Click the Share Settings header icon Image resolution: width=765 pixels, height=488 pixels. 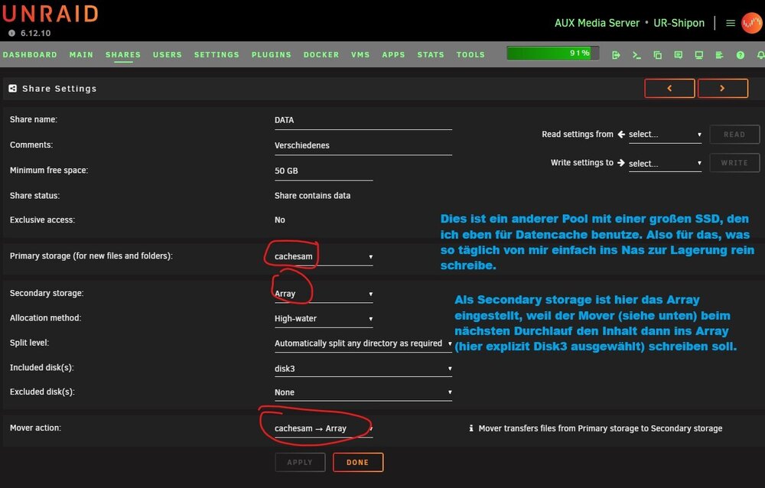pos(13,88)
